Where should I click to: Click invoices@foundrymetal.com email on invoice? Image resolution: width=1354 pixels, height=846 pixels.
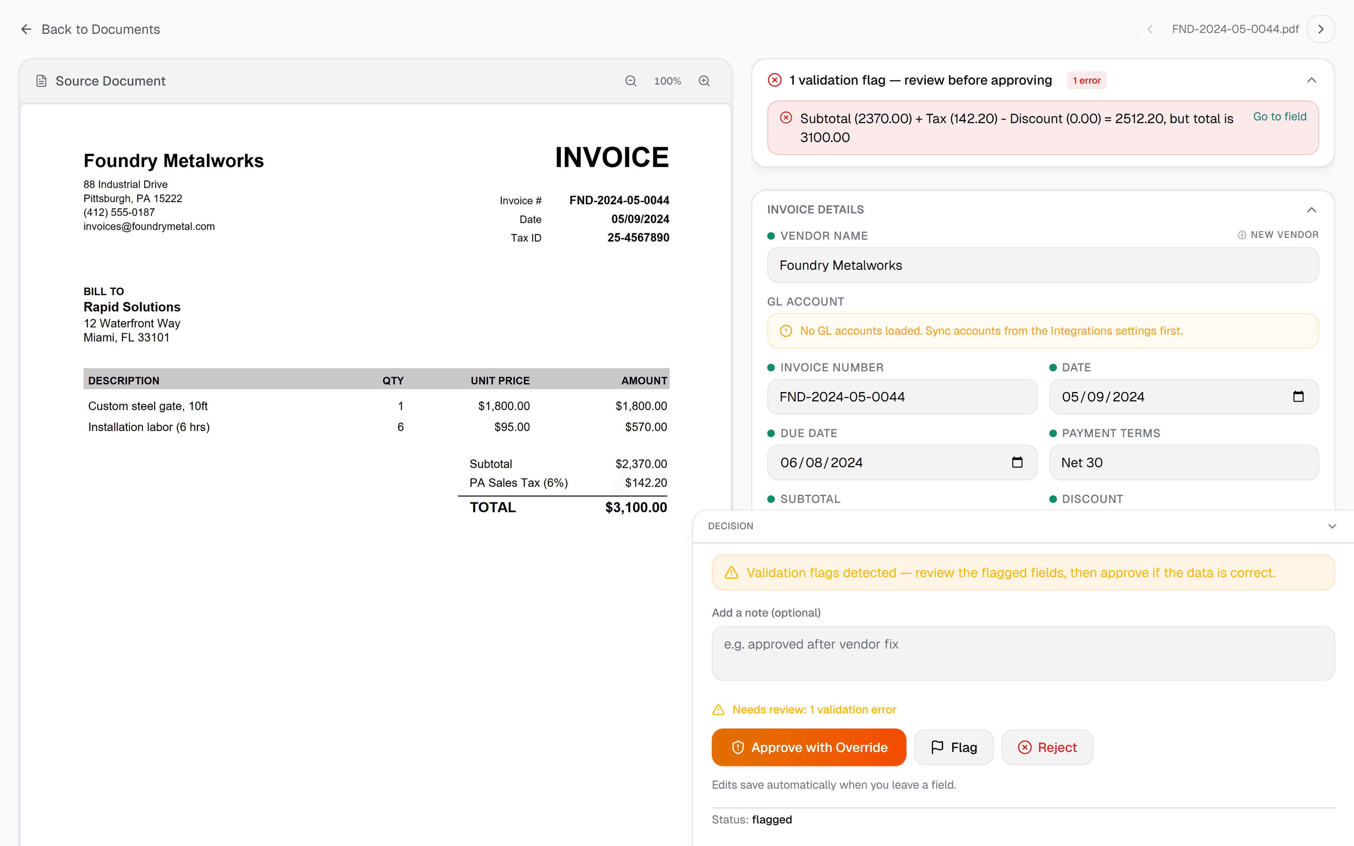click(149, 227)
